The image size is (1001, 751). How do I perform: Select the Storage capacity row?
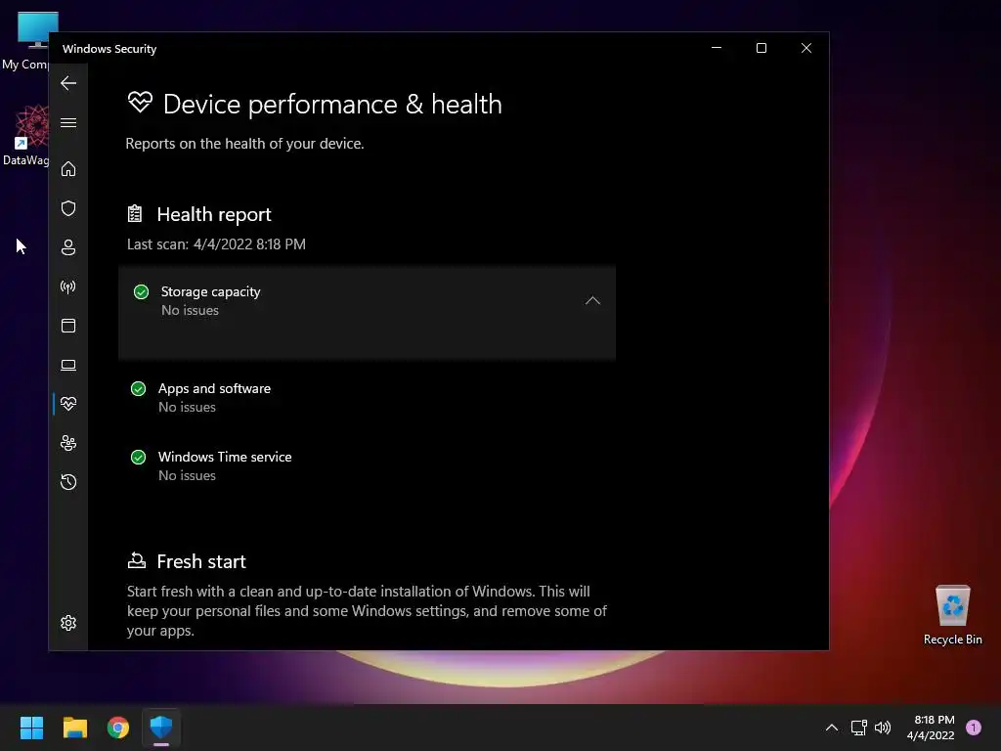(x=368, y=313)
